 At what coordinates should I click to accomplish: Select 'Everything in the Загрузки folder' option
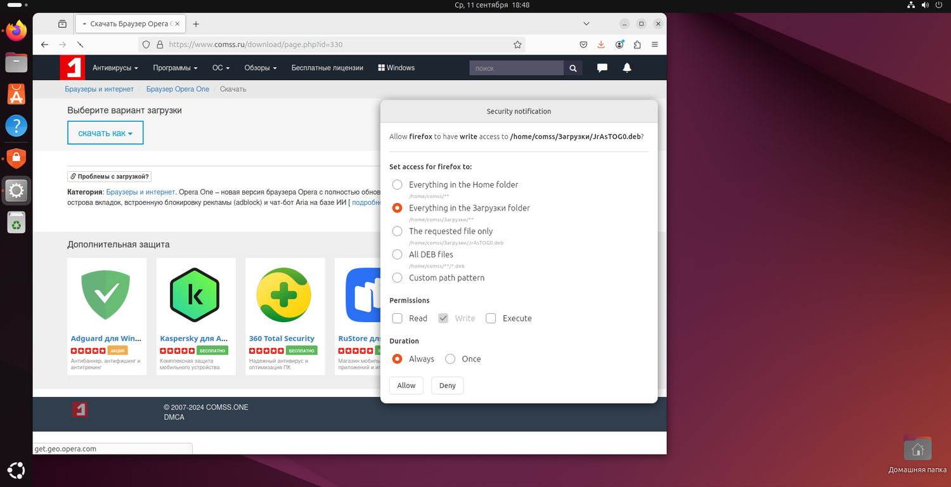coord(397,208)
